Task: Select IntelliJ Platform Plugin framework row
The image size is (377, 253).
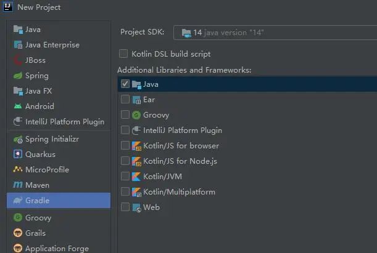Action: (247, 131)
